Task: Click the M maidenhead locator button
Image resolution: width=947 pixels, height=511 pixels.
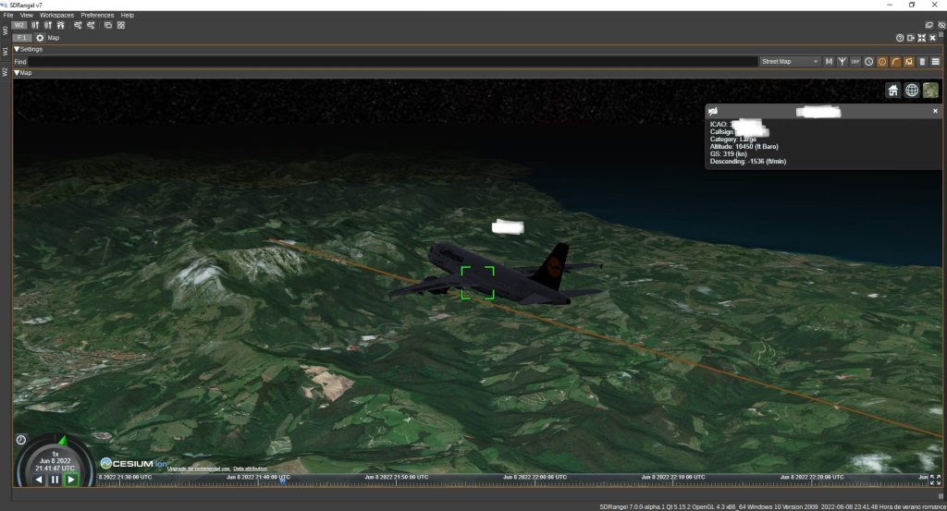Action: coord(829,62)
